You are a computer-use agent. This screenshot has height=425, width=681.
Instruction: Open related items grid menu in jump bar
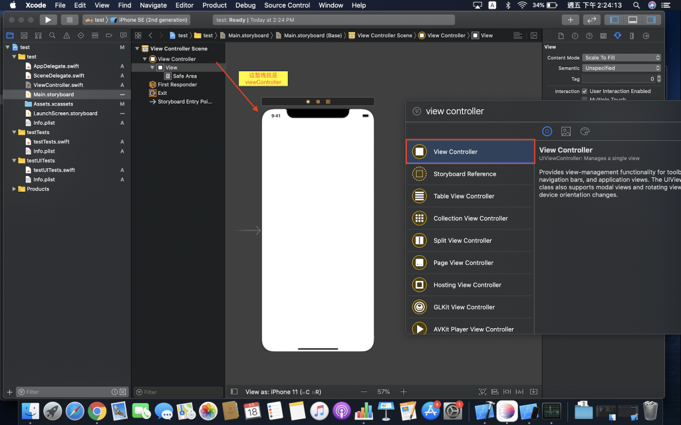(138, 36)
